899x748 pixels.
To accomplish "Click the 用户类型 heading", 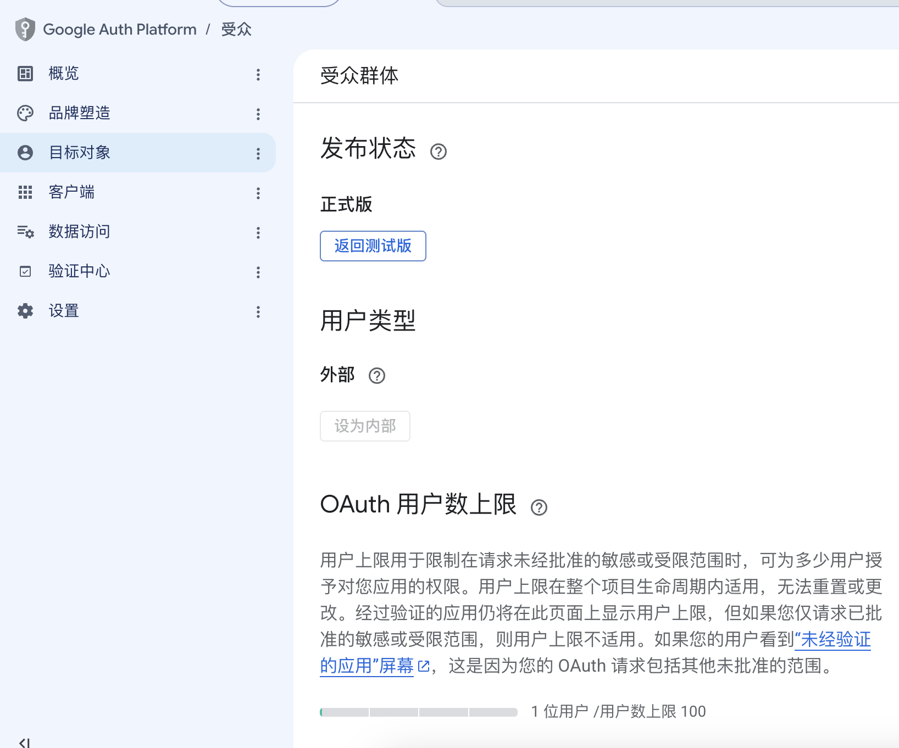I will point(368,321).
